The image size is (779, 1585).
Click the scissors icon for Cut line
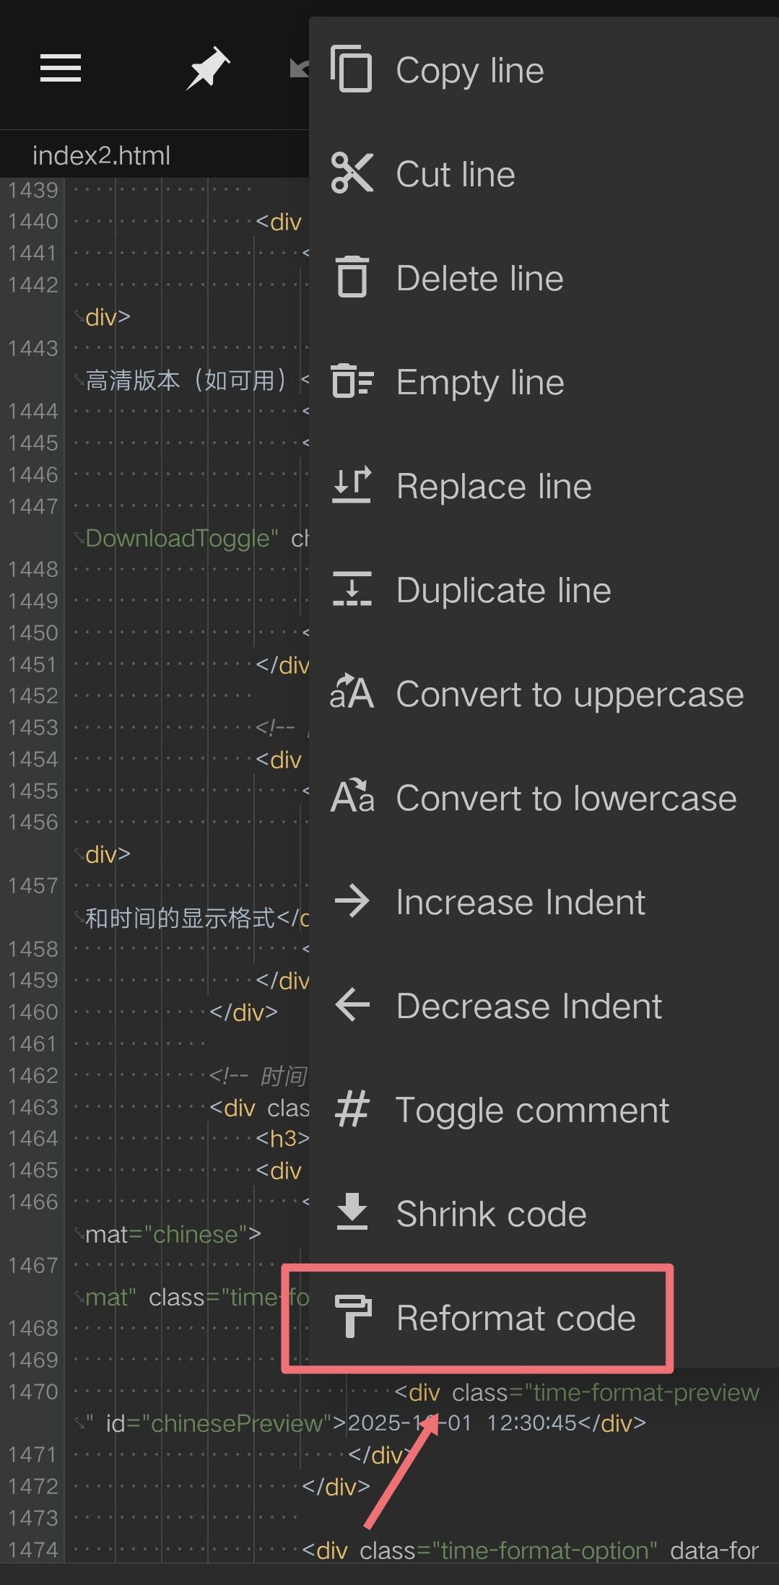tap(352, 173)
